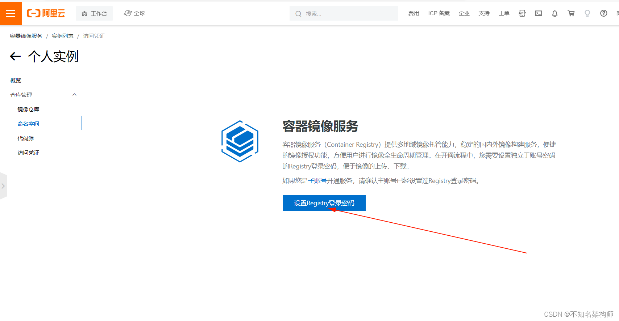The height and width of the screenshot is (321, 619).
Task: Click the back arrow beside 个人实例
Action: pos(15,56)
